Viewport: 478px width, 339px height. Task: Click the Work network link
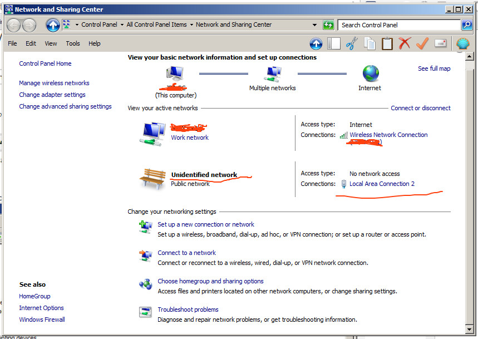(x=190, y=137)
